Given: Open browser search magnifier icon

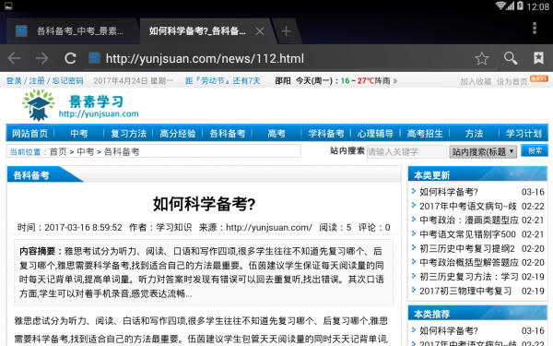Looking at the screenshot, I should pos(511,58).
